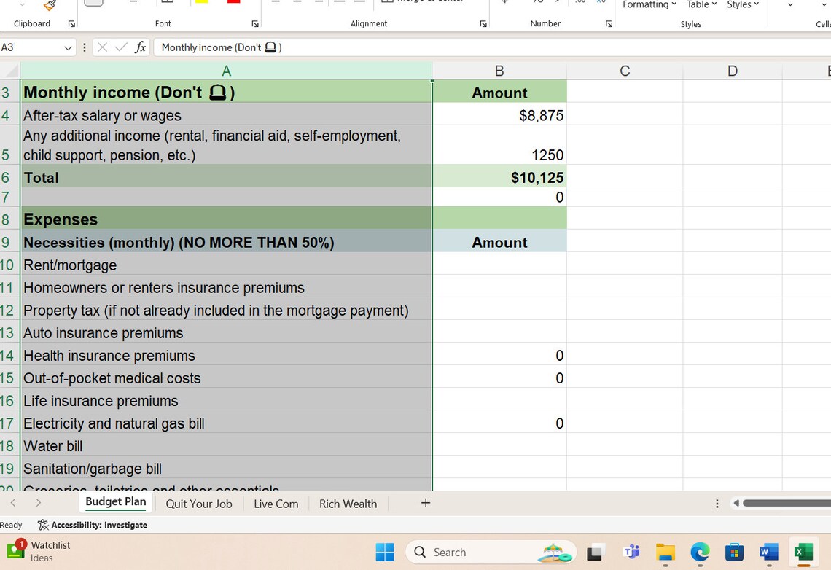Switch to the Quit Your Job sheet
Screen dimensions: 831x570
[x=198, y=503]
